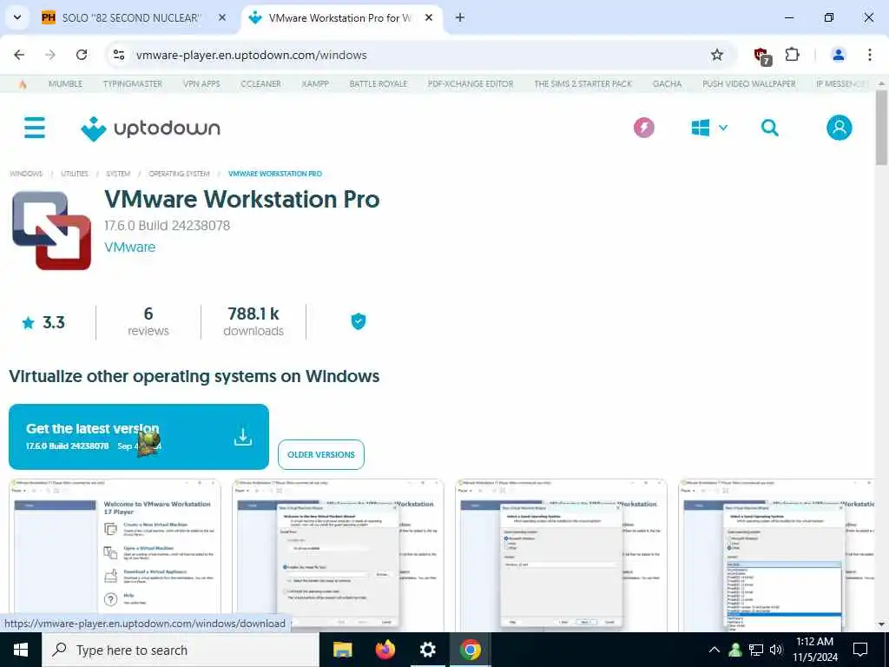Open the TYPINGMASTER top link
This screenshot has width=889, height=667.
[133, 84]
